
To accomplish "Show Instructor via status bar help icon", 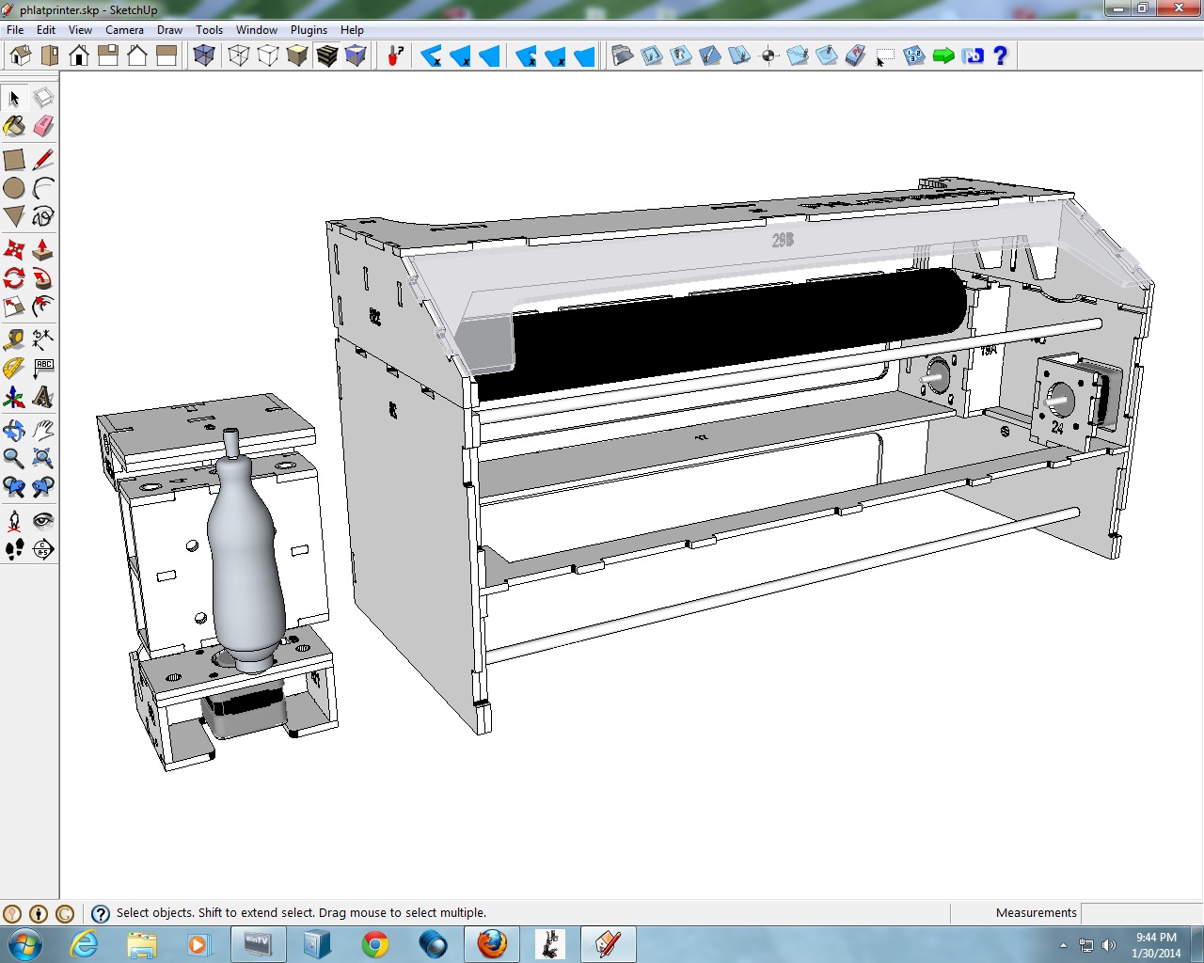I will [101, 913].
